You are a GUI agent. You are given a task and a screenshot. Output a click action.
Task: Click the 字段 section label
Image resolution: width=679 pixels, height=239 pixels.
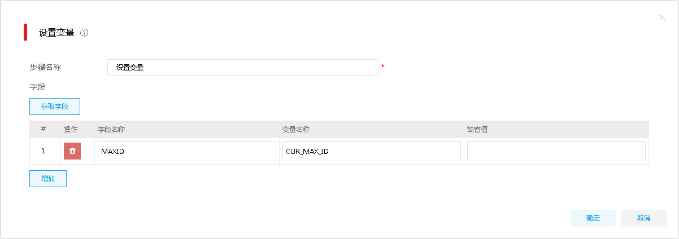click(x=37, y=87)
